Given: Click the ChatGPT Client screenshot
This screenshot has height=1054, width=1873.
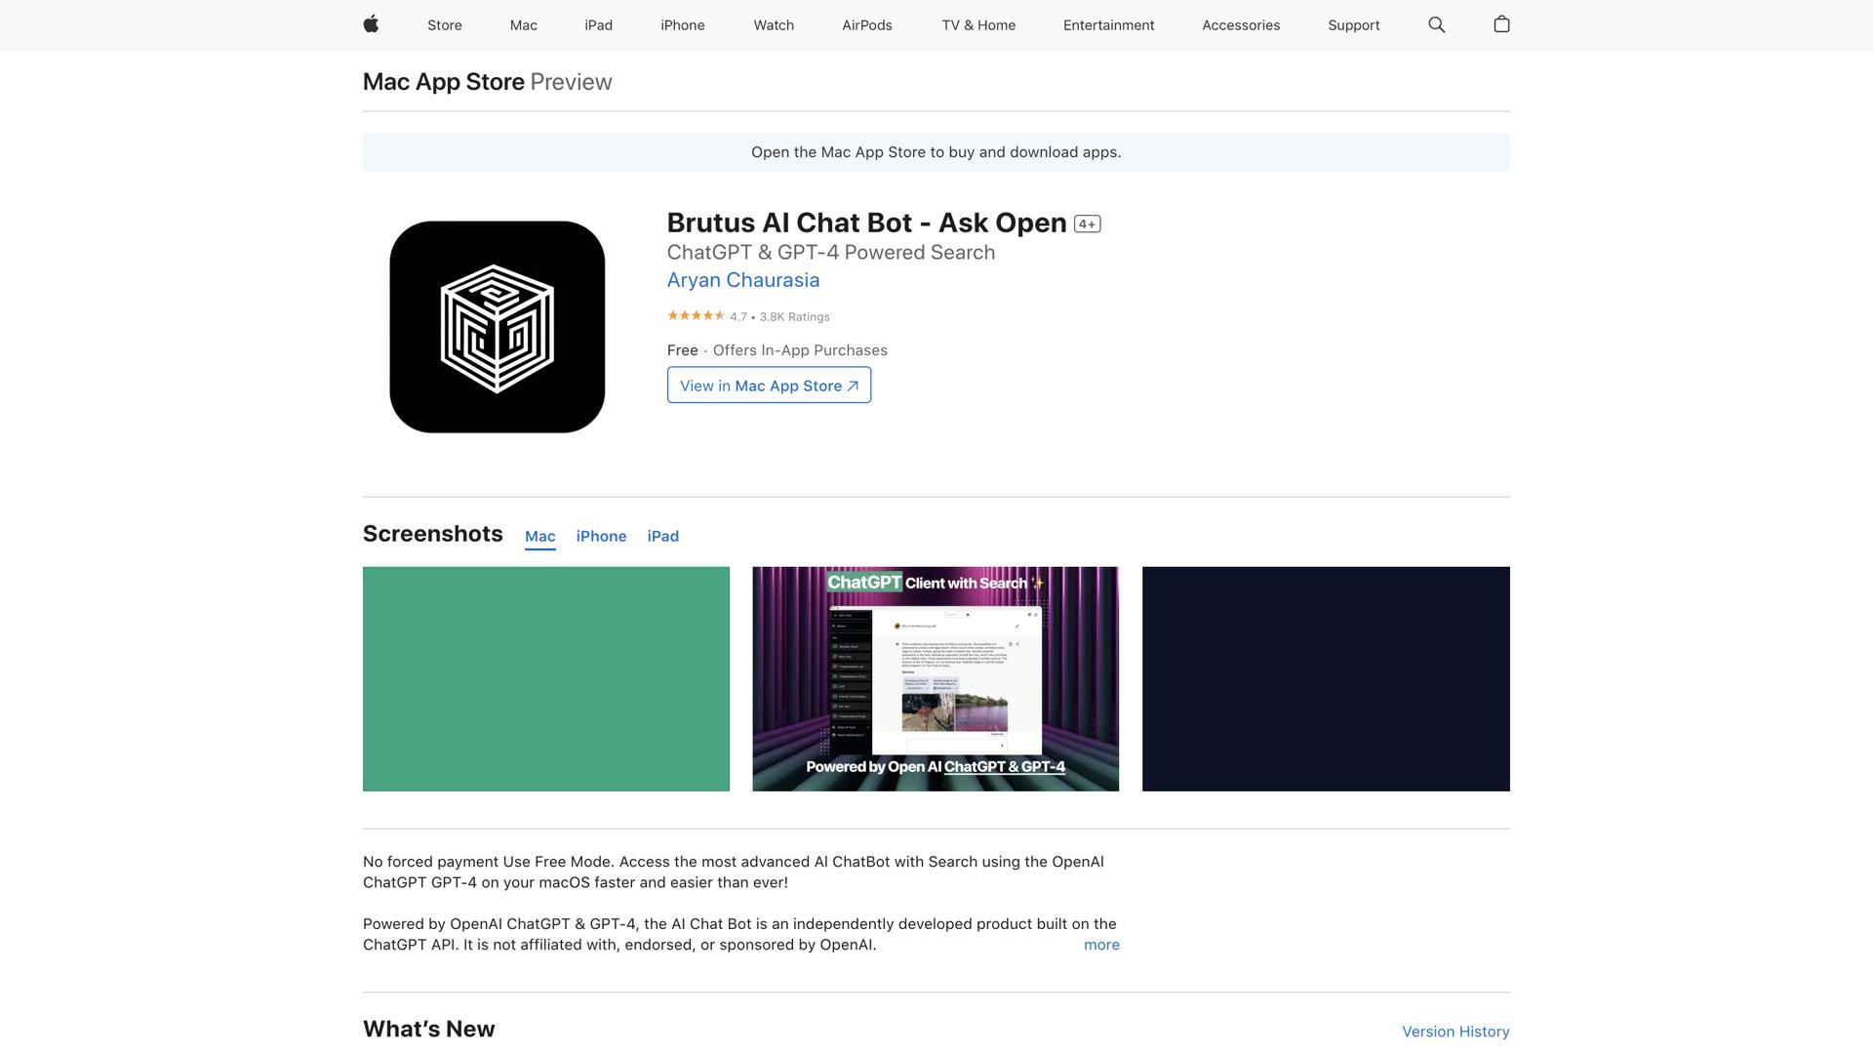Looking at the screenshot, I should point(935,678).
